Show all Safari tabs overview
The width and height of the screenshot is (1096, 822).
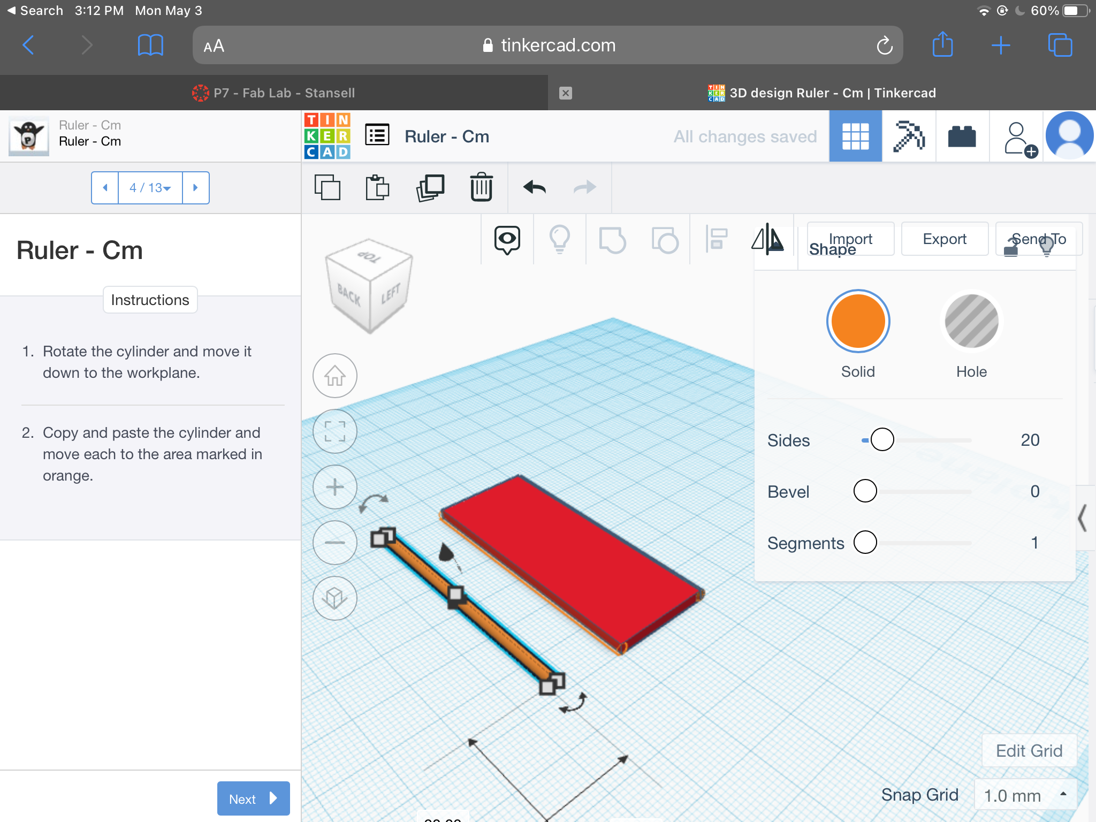tap(1060, 45)
